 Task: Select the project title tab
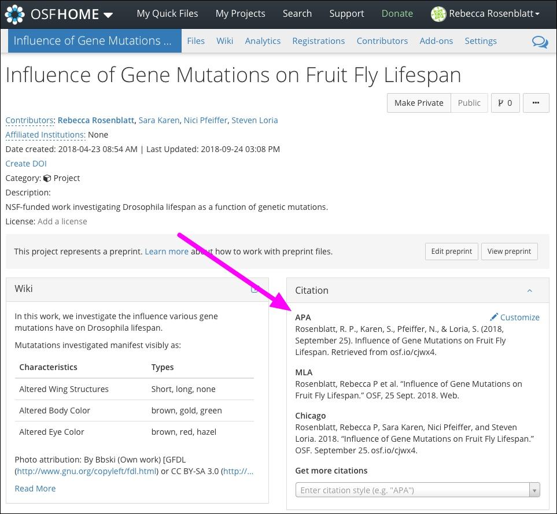pyautogui.click(x=94, y=41)
